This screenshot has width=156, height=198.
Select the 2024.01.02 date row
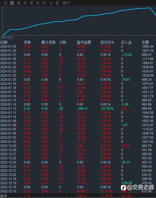click(x=8, y=142)
